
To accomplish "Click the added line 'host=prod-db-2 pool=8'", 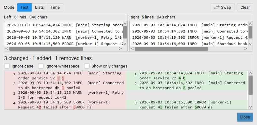I will (x=177, y=88).
